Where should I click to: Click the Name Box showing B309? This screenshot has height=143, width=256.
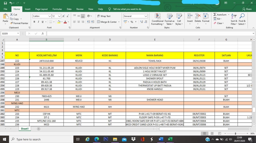coord(10,33)
